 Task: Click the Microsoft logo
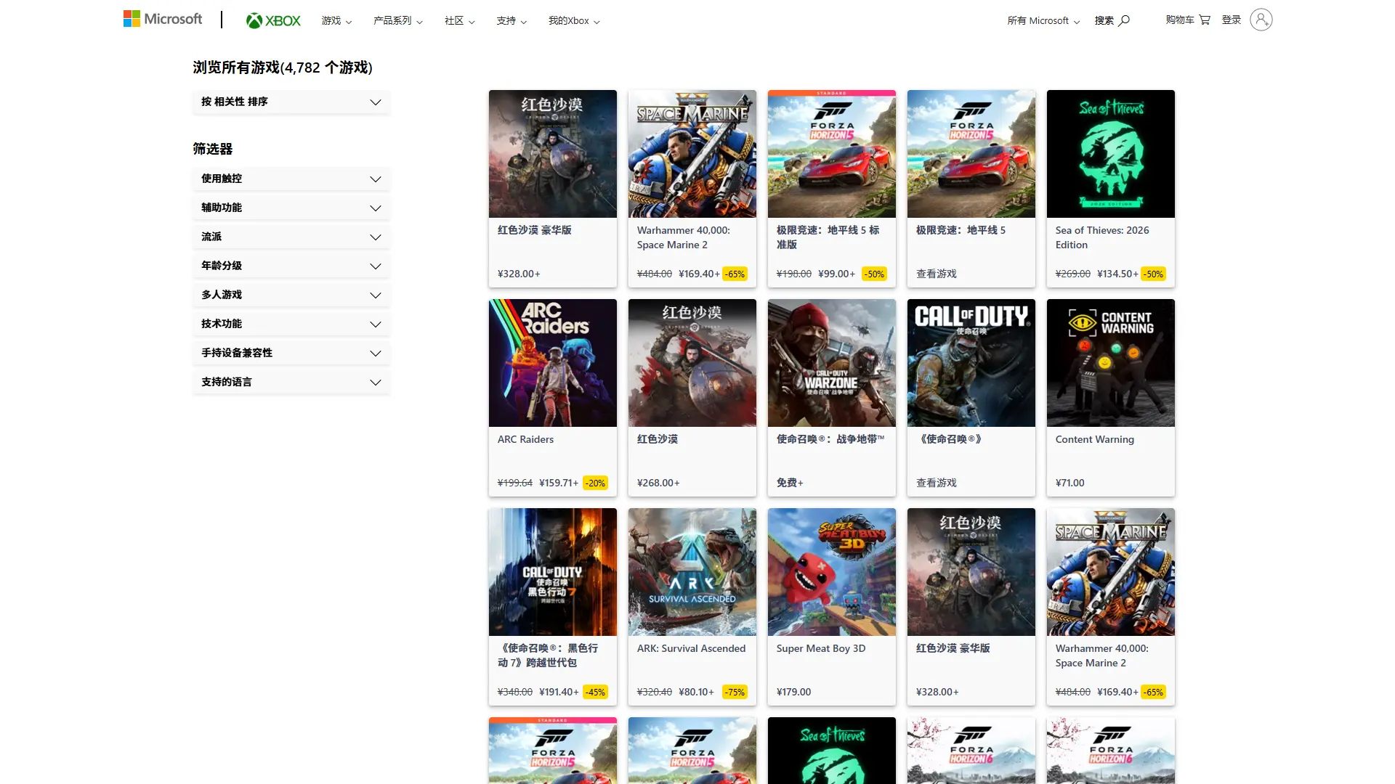(x=163, y=19)
